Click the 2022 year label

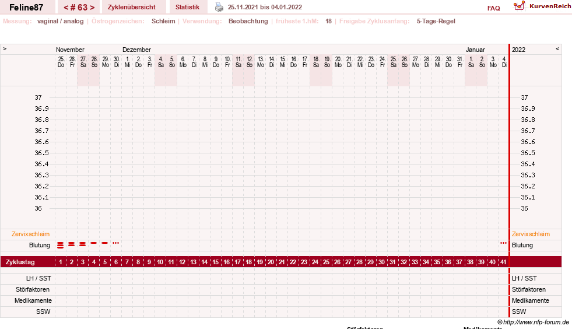pos(518,50)
